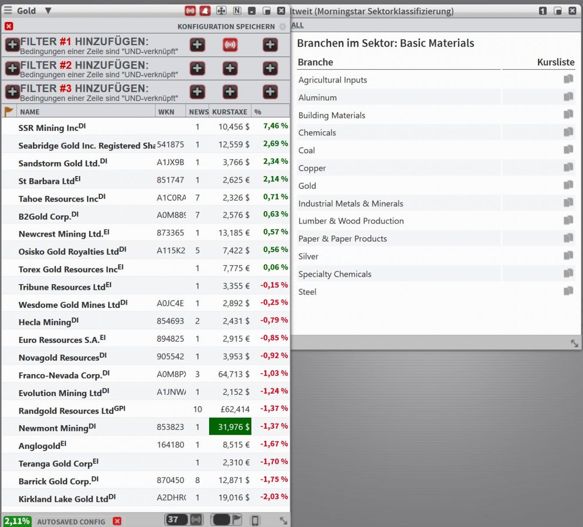The image size is (583, 527).
Task: Click the resize handle of the Gold window
Action: click(x=283, y=520)
